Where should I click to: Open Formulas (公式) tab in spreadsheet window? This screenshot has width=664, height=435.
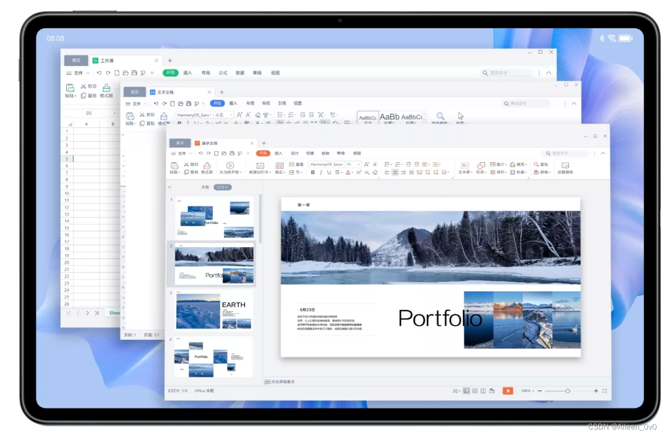click(x=223, y=73)
